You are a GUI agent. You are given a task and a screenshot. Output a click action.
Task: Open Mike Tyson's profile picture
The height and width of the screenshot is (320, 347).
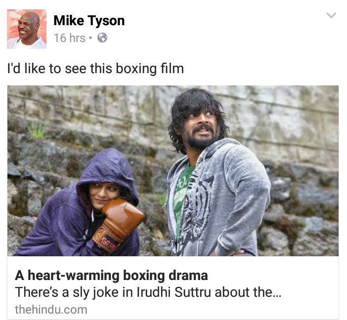[27, 29]
